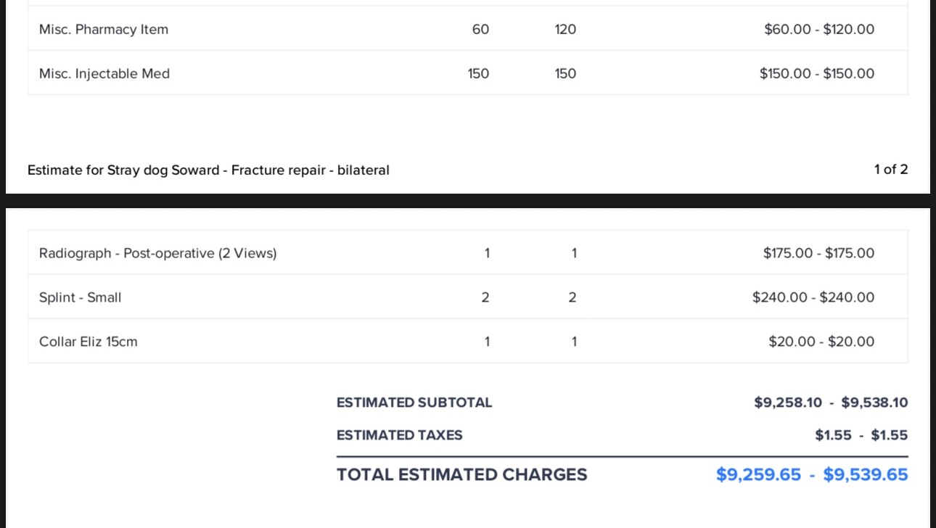The width and height of the screenshot is (936, 528).
Task: Click the 120 quantity in Pharmacy row
Action: [x=565, y=30]
